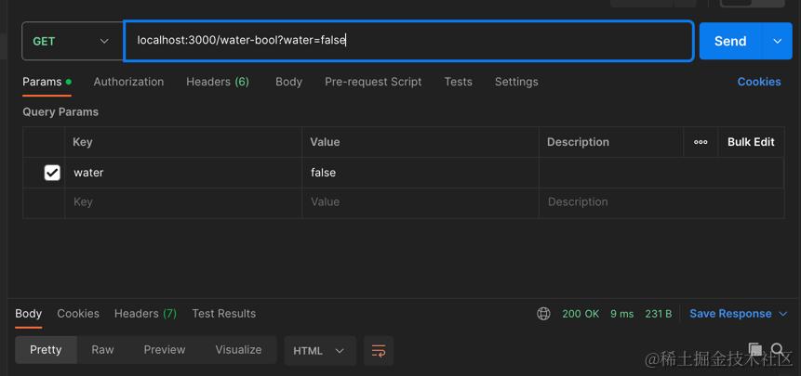Copy the response body with copy icon
The width and height of the screenshot is (801, 376).
(756, 349)
